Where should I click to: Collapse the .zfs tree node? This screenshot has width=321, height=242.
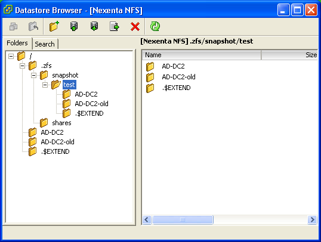[x=22, y=66]
